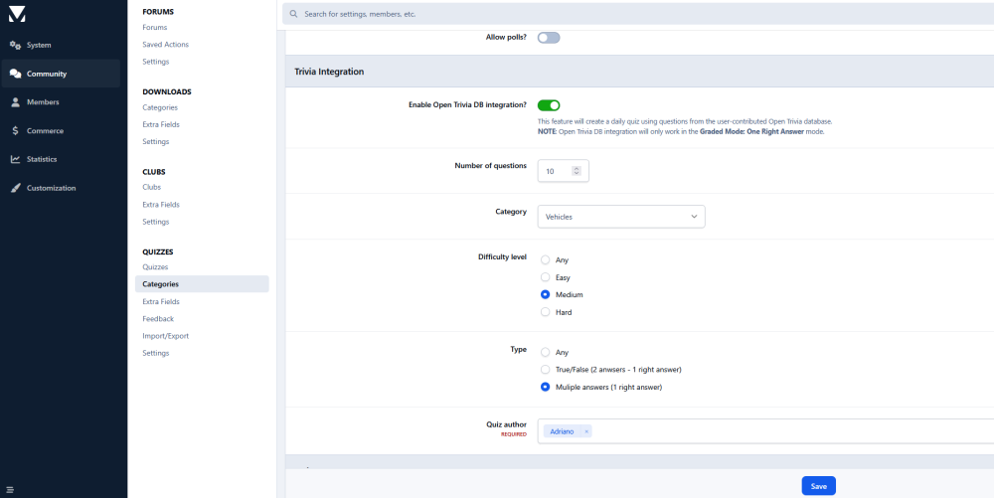
Task: Toggle the Allow polls switch
Action: 549,38
